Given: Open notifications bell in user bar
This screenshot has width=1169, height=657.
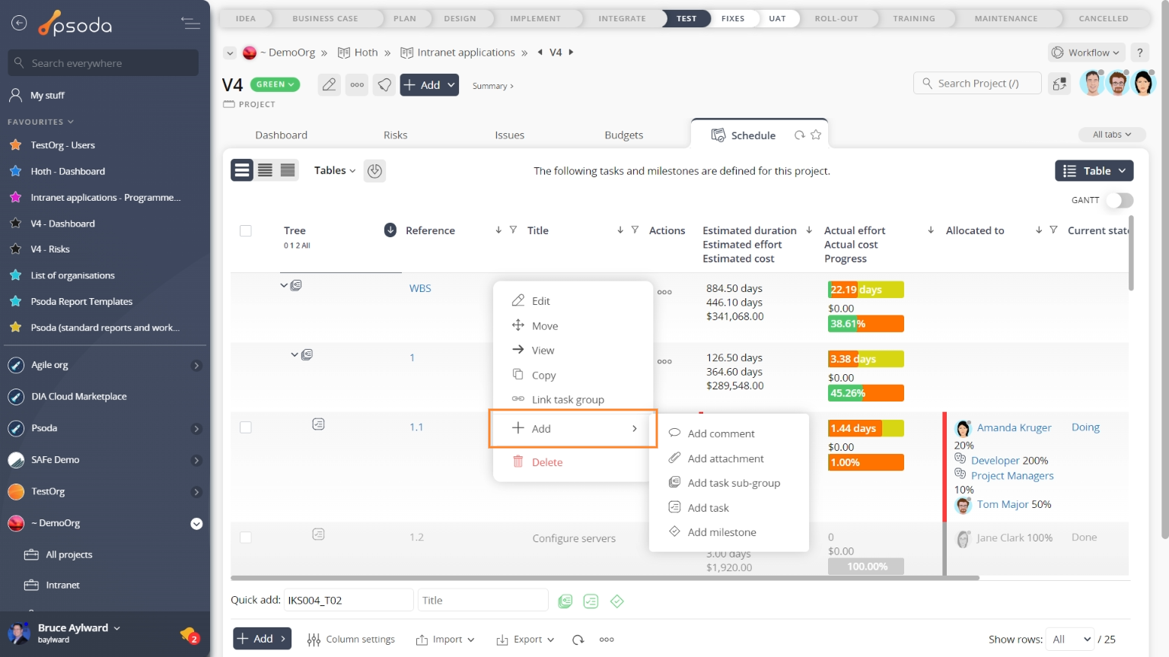Looking at the screenshot, I should (x=189, y=634).
